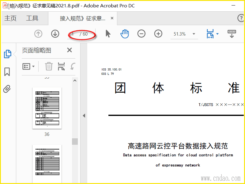Select the page 37 thumbnail below 36
245x184 pixels.
point(47,164)
